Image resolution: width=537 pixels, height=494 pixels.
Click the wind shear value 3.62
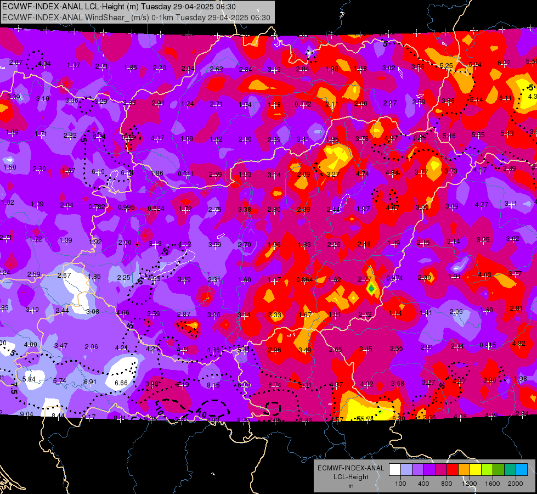513,239
